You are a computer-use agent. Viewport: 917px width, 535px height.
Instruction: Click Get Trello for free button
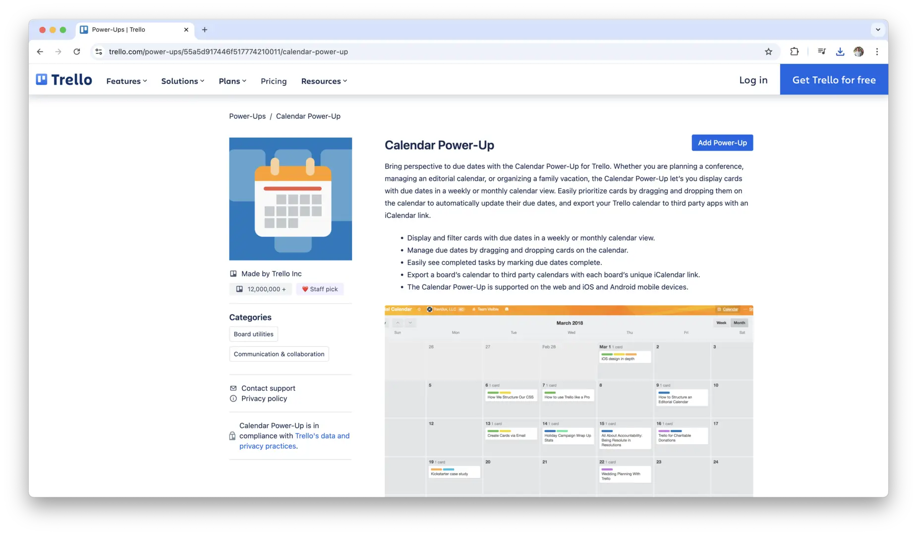coord(834,80)
